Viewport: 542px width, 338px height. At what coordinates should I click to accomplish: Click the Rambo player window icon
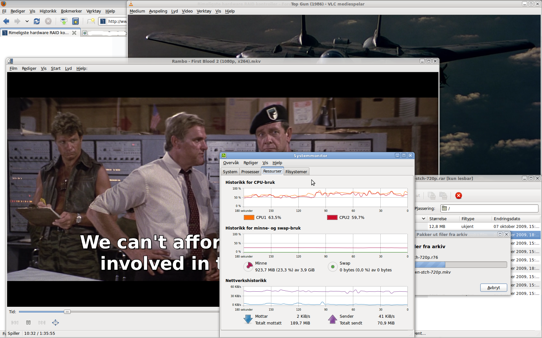(x=10, y=61)
